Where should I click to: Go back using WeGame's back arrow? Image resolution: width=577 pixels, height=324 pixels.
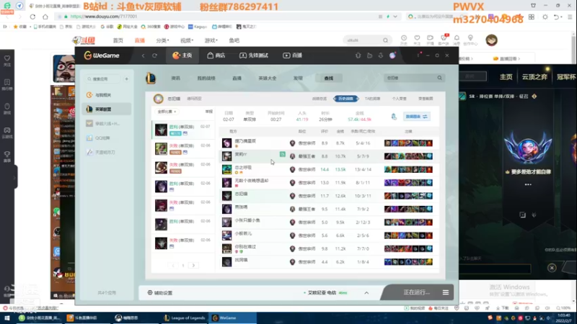(x=143, y=55)
